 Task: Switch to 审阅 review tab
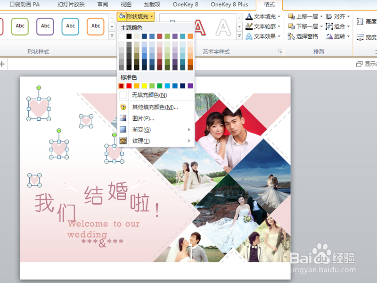(x=103, y=4)
